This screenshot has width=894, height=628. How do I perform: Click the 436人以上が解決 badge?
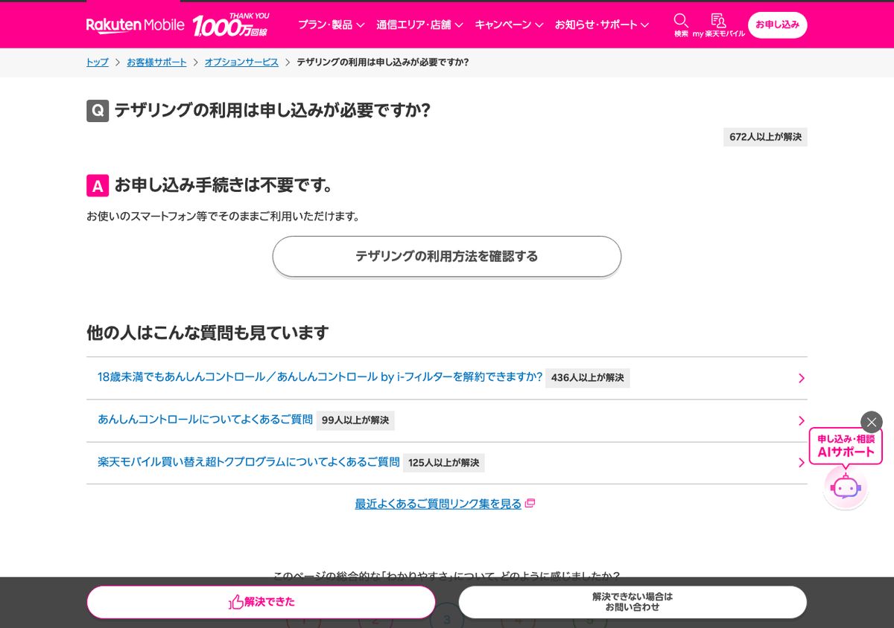click(587, 378)
